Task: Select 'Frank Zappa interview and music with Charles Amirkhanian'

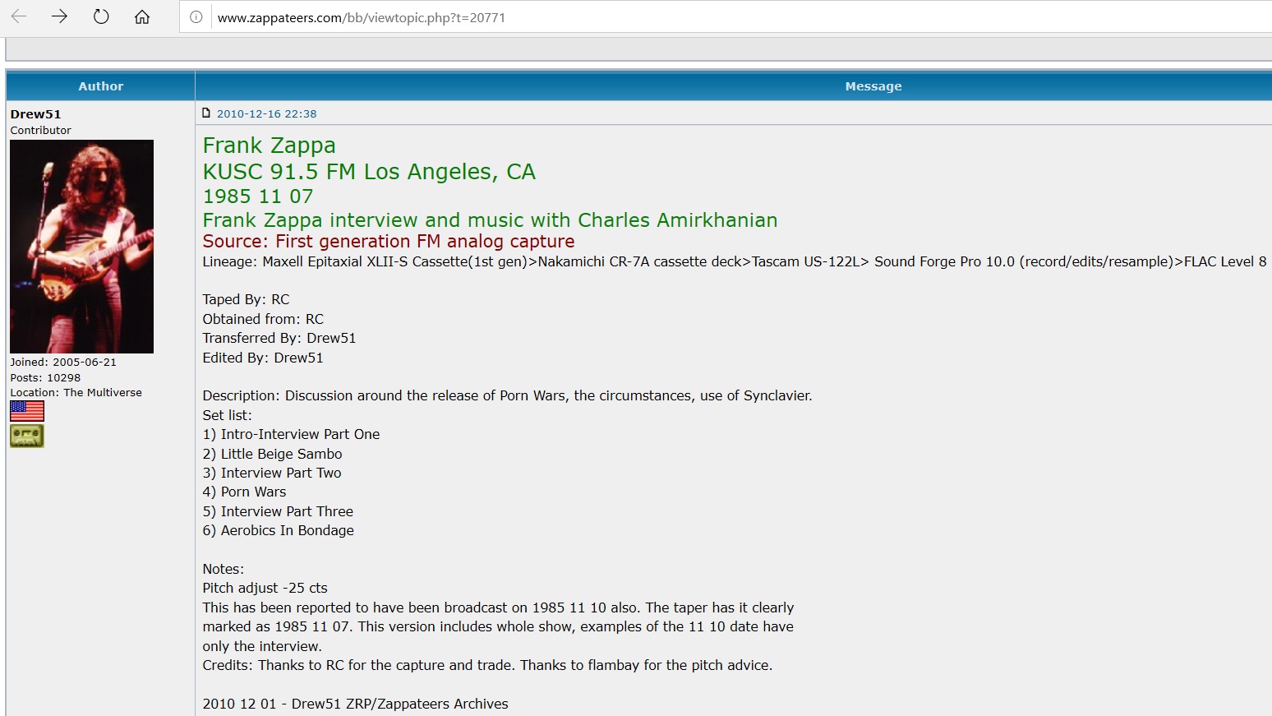Action: pos(490,220)
